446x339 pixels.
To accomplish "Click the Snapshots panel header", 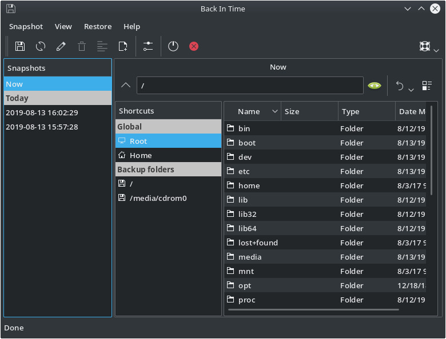I will tap(58, 68).
